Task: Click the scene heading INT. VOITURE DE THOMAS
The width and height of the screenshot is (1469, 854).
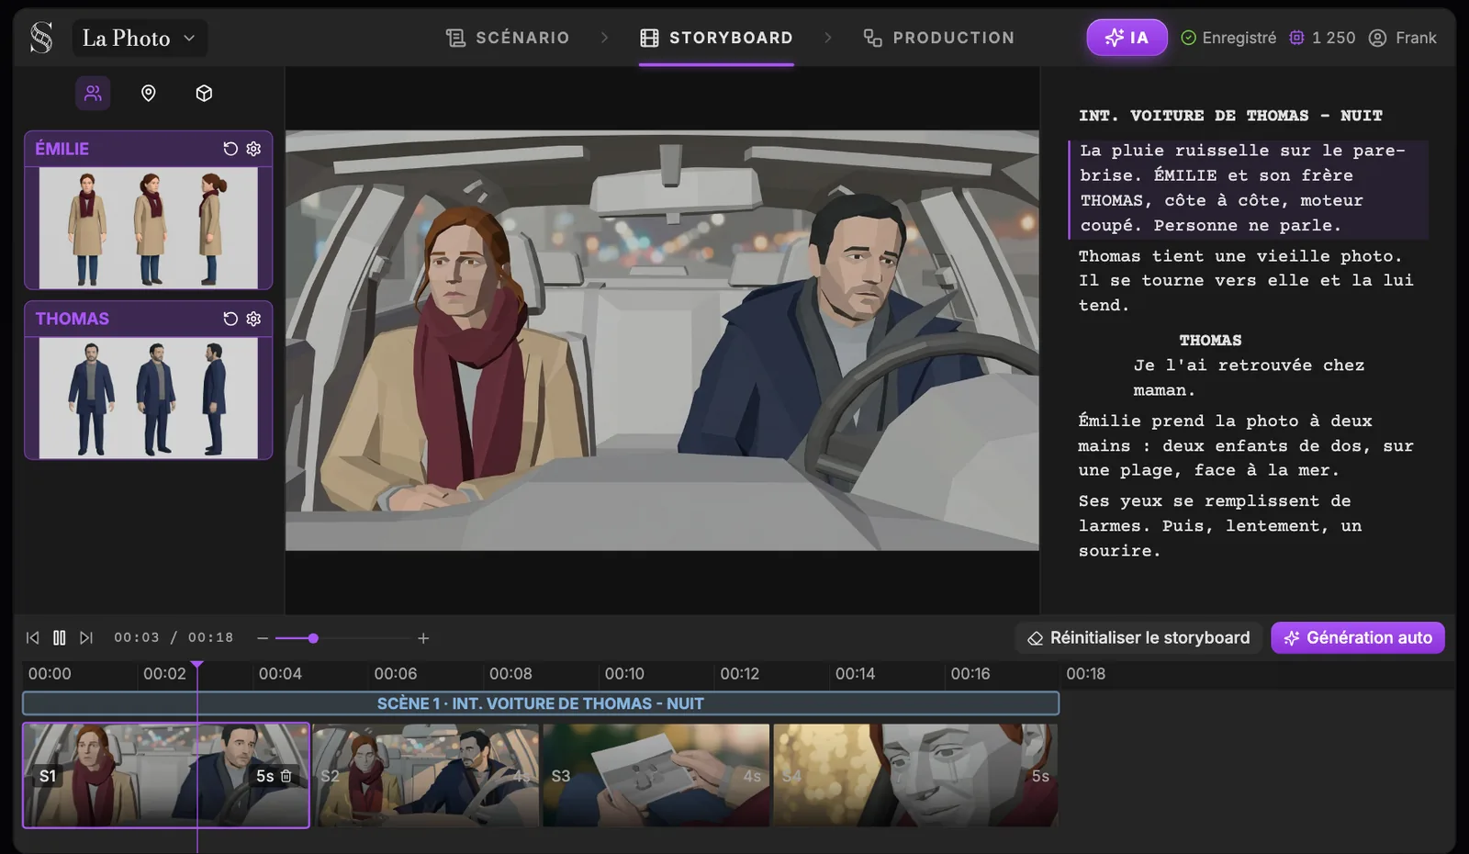Action: coord(1230,116)
